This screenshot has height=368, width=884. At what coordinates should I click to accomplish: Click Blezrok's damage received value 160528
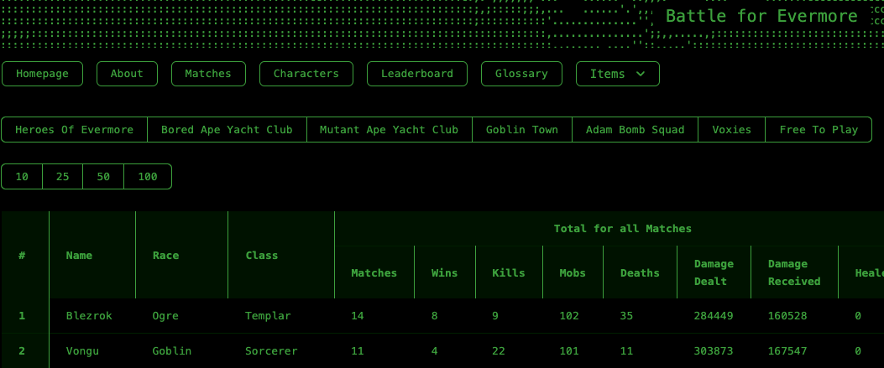787,316
